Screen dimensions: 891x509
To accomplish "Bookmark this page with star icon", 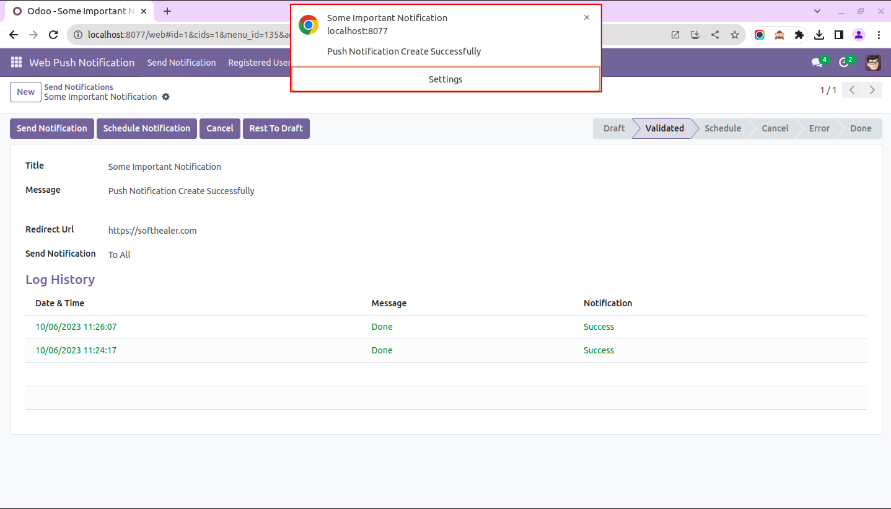I will (735, 35).
